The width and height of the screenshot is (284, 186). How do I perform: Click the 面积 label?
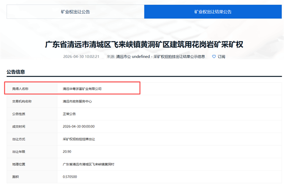[x=16, y=177]
